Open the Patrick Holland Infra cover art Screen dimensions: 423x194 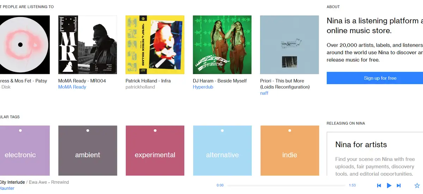coord(155,45)
